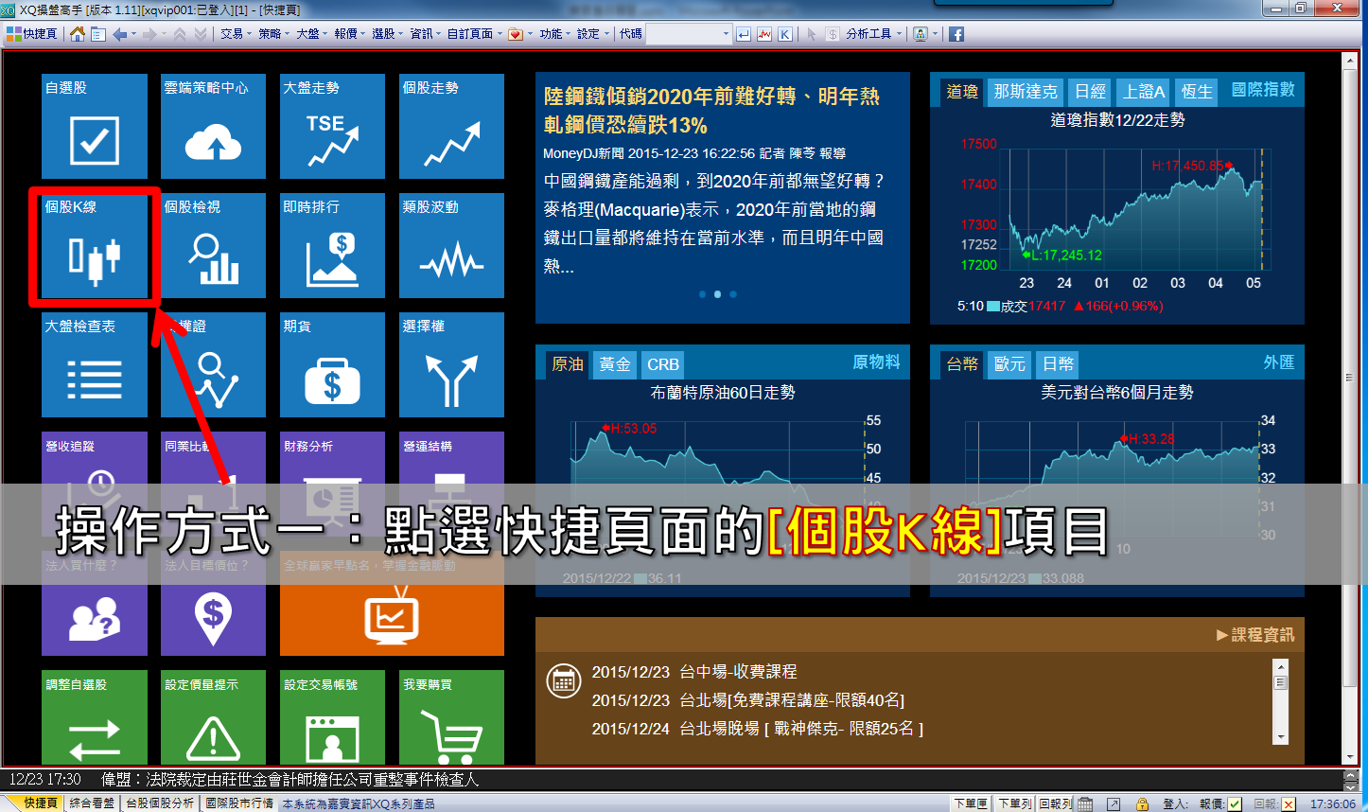Open the 個股檢視 tile

214,245
